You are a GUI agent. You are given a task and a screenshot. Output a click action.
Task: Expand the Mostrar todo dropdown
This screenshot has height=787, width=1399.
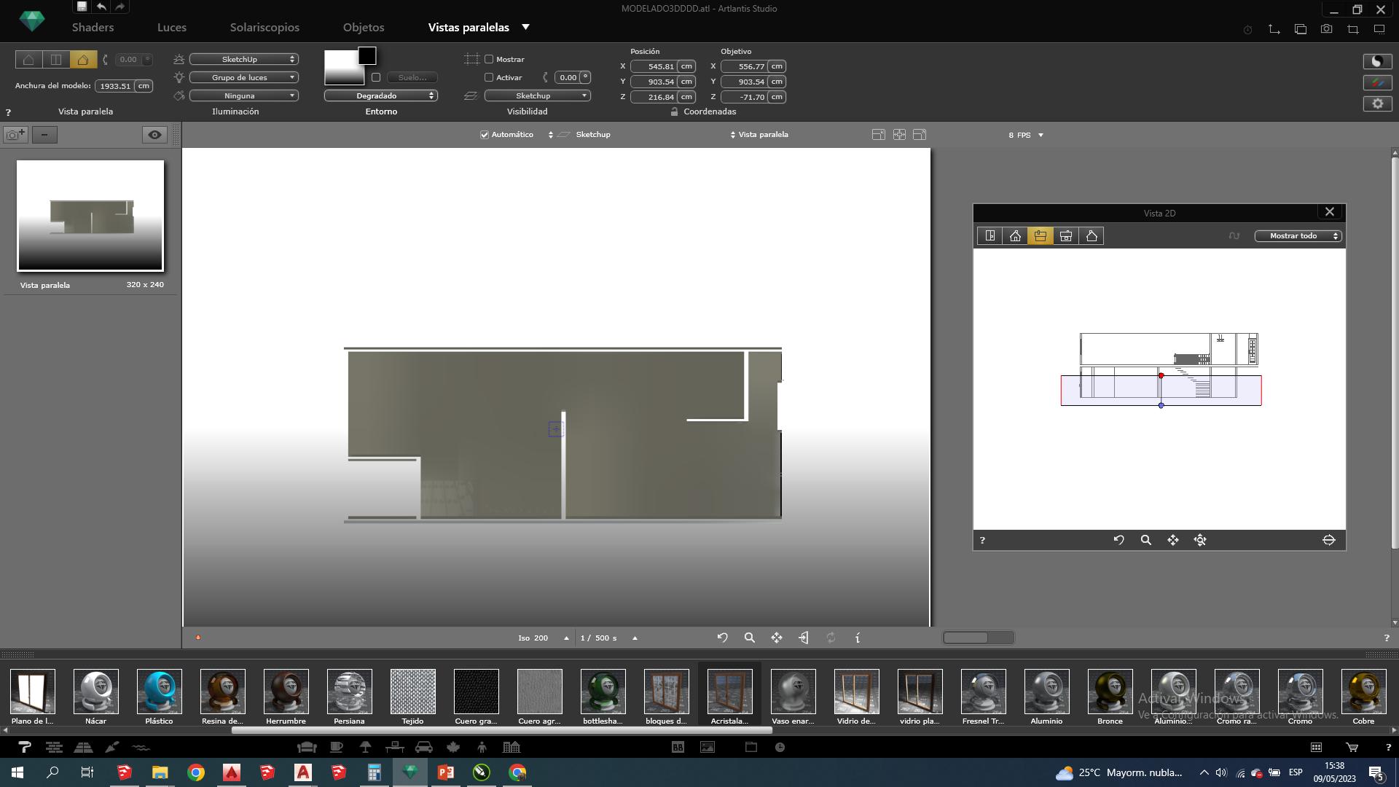click(x=1298, y=236)
